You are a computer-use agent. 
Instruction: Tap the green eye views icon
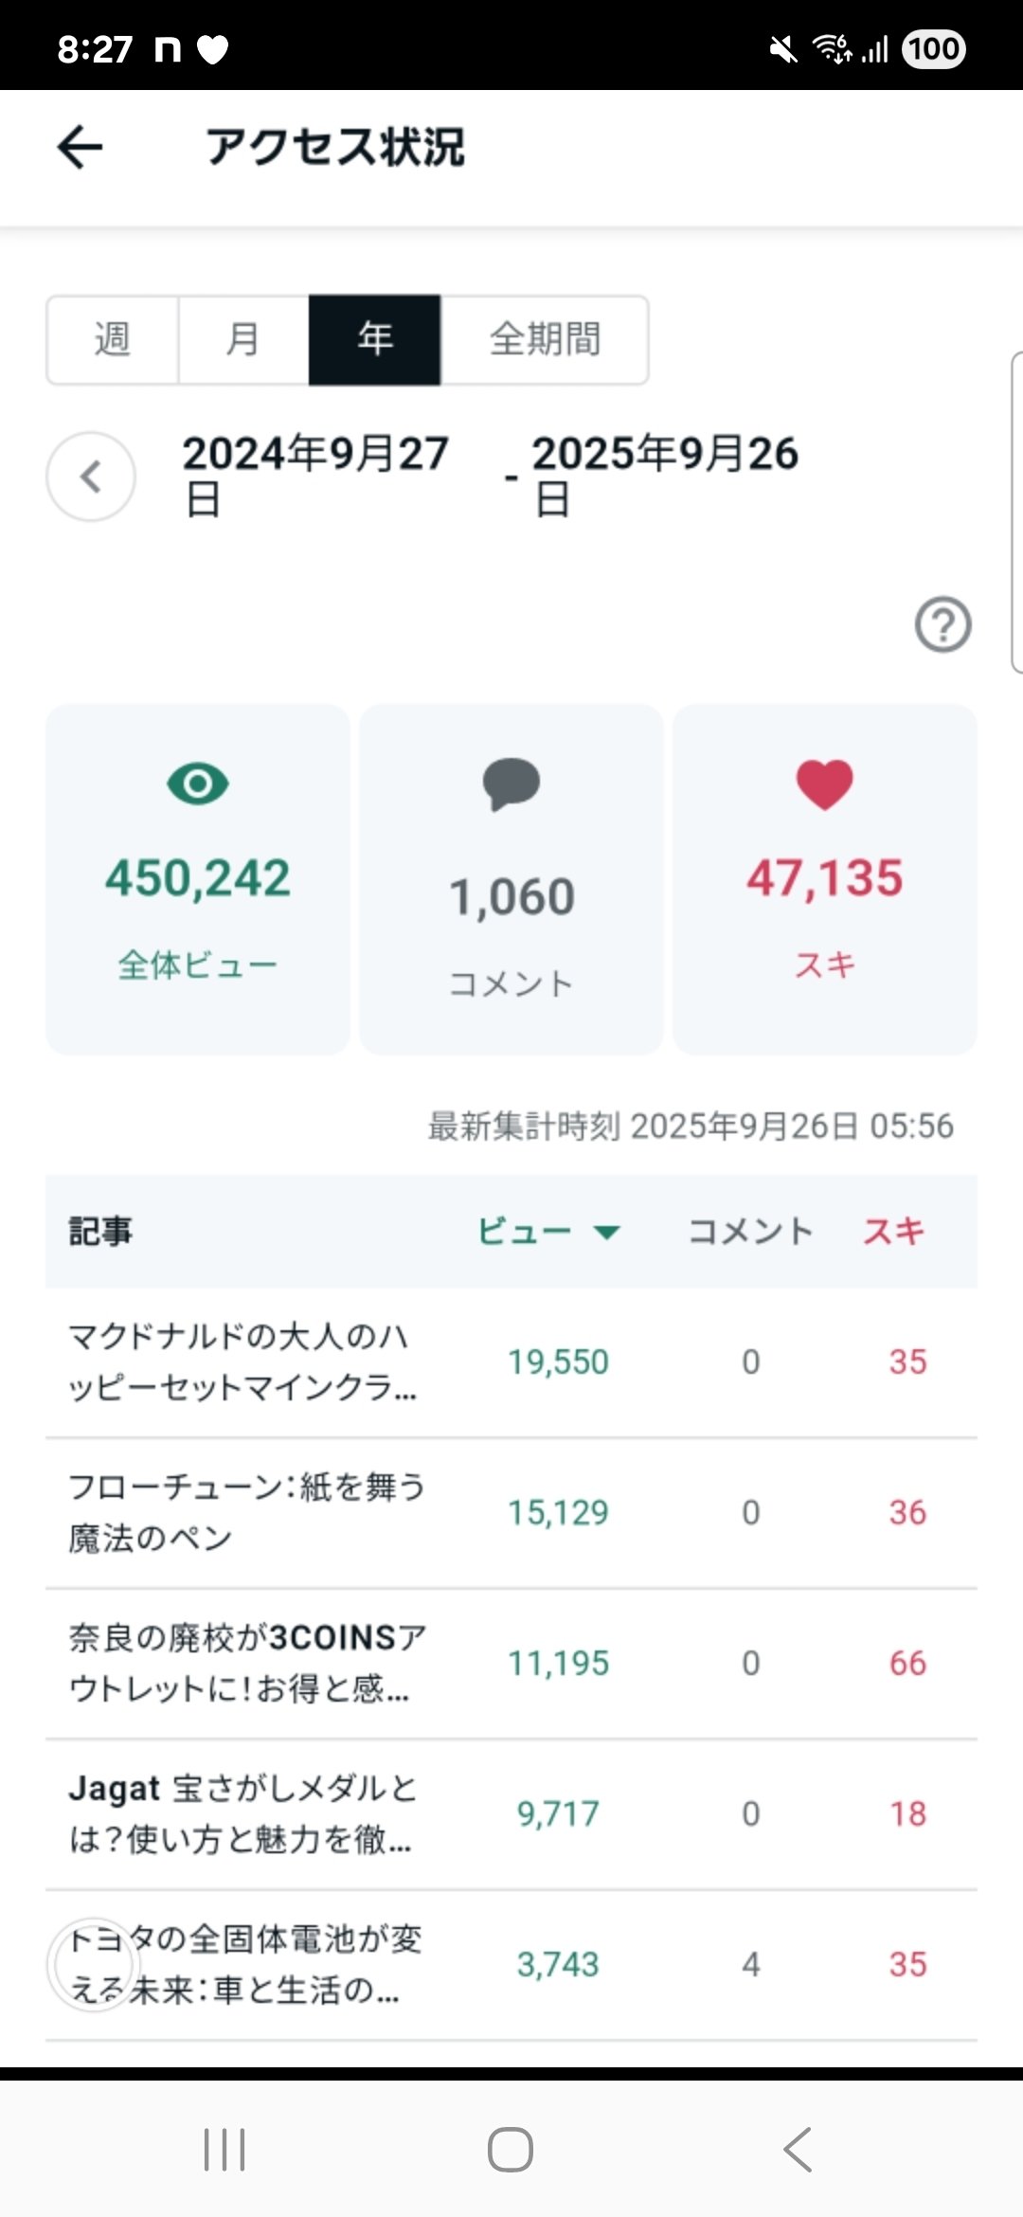pyautogui.click(x=198, y=784)
